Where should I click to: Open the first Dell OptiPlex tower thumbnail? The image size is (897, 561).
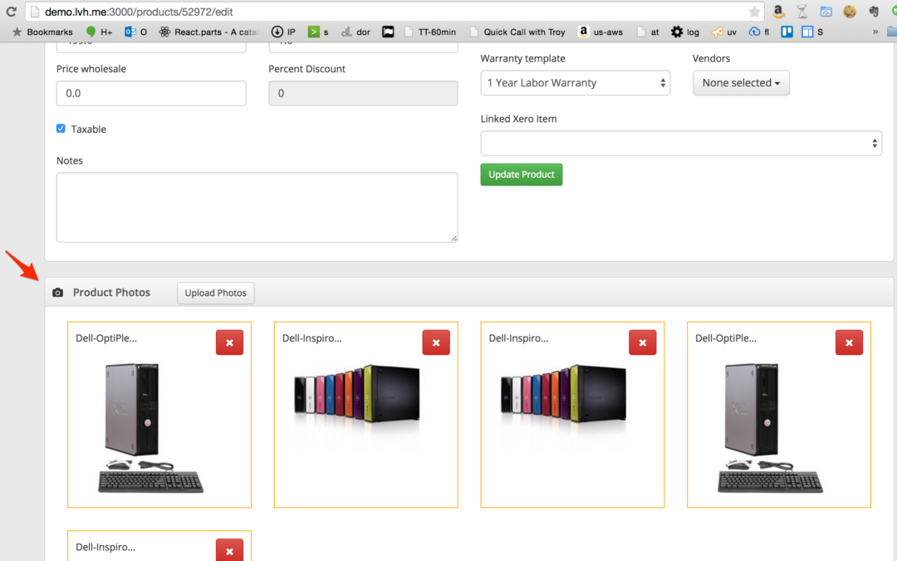point(149,428)
